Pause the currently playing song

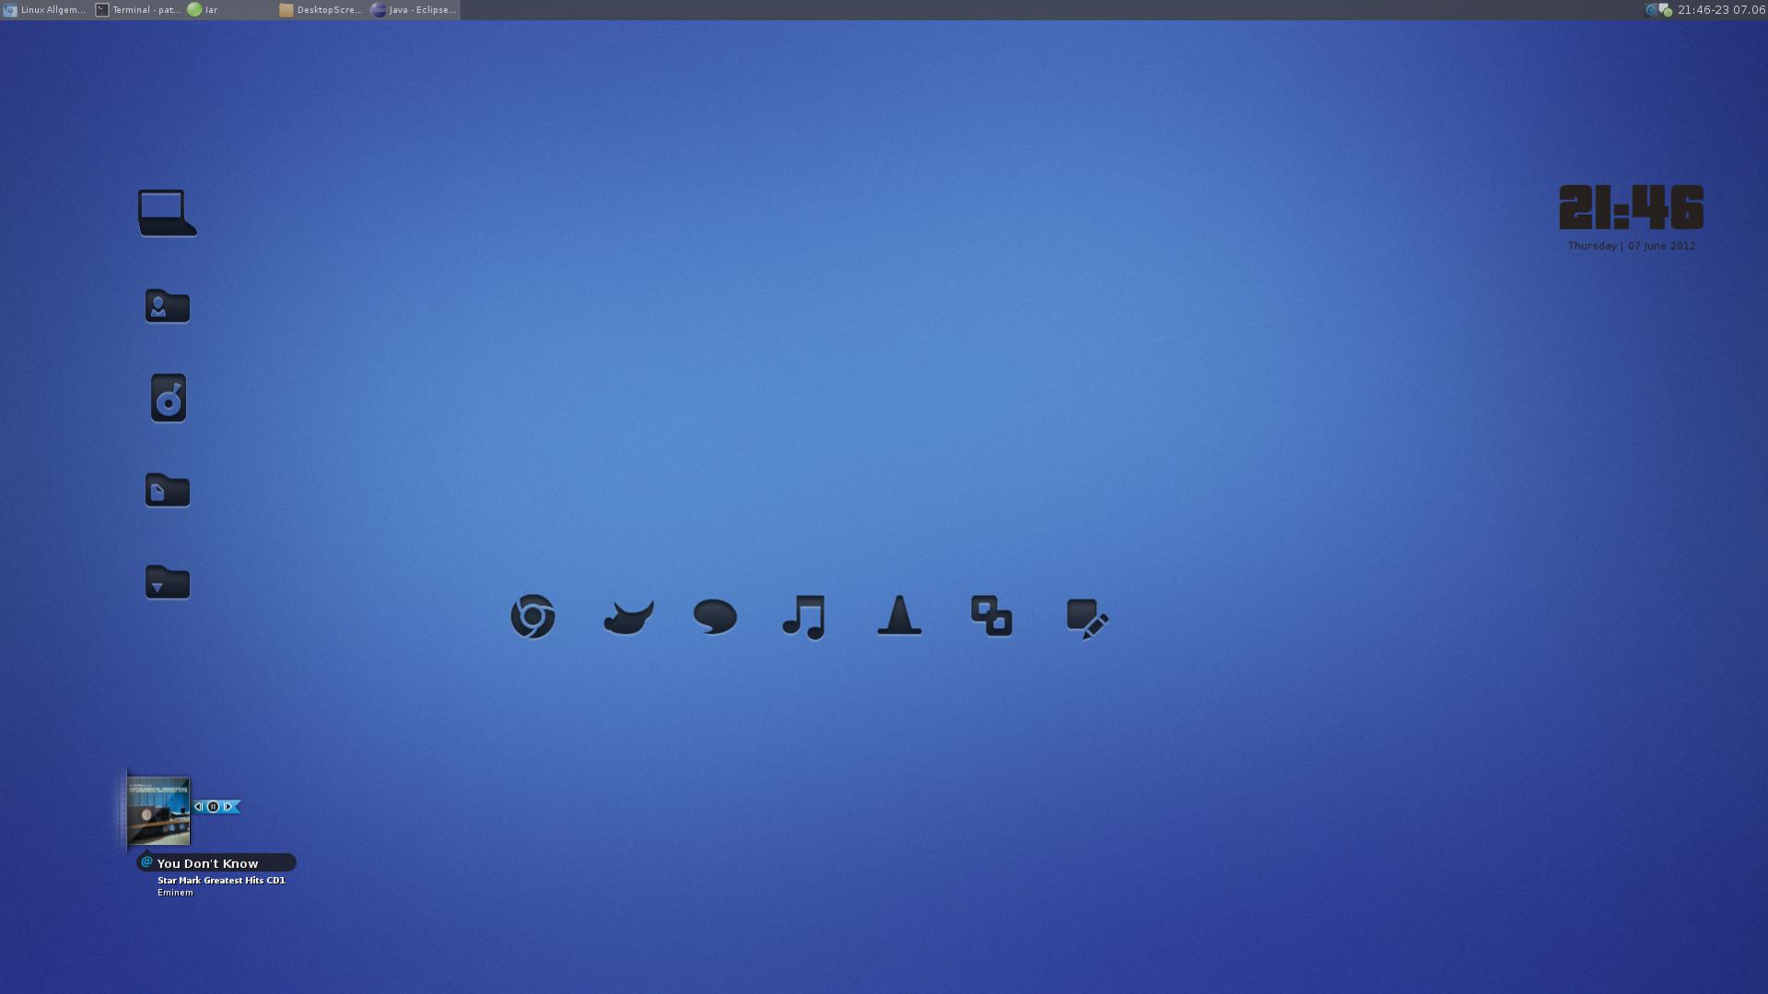(x=213, y=807)
